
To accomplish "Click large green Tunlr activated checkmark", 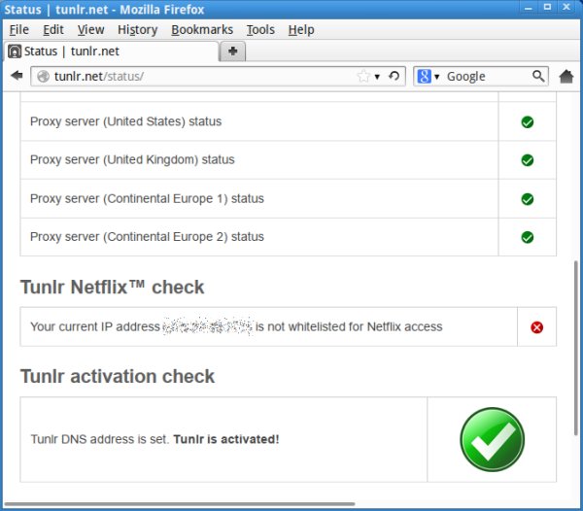I will 492,439.
